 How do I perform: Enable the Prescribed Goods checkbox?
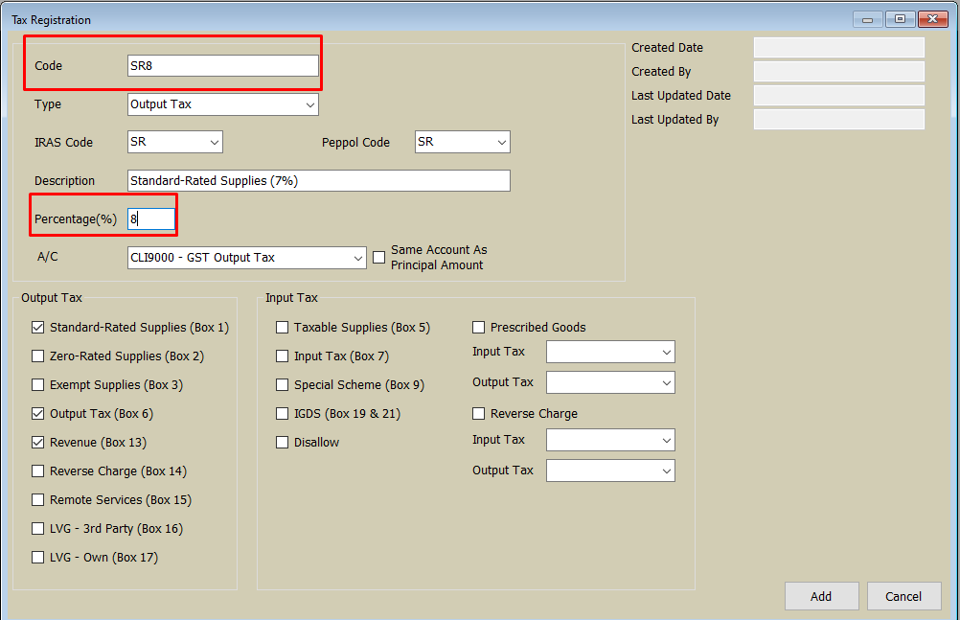pos(479,327)
